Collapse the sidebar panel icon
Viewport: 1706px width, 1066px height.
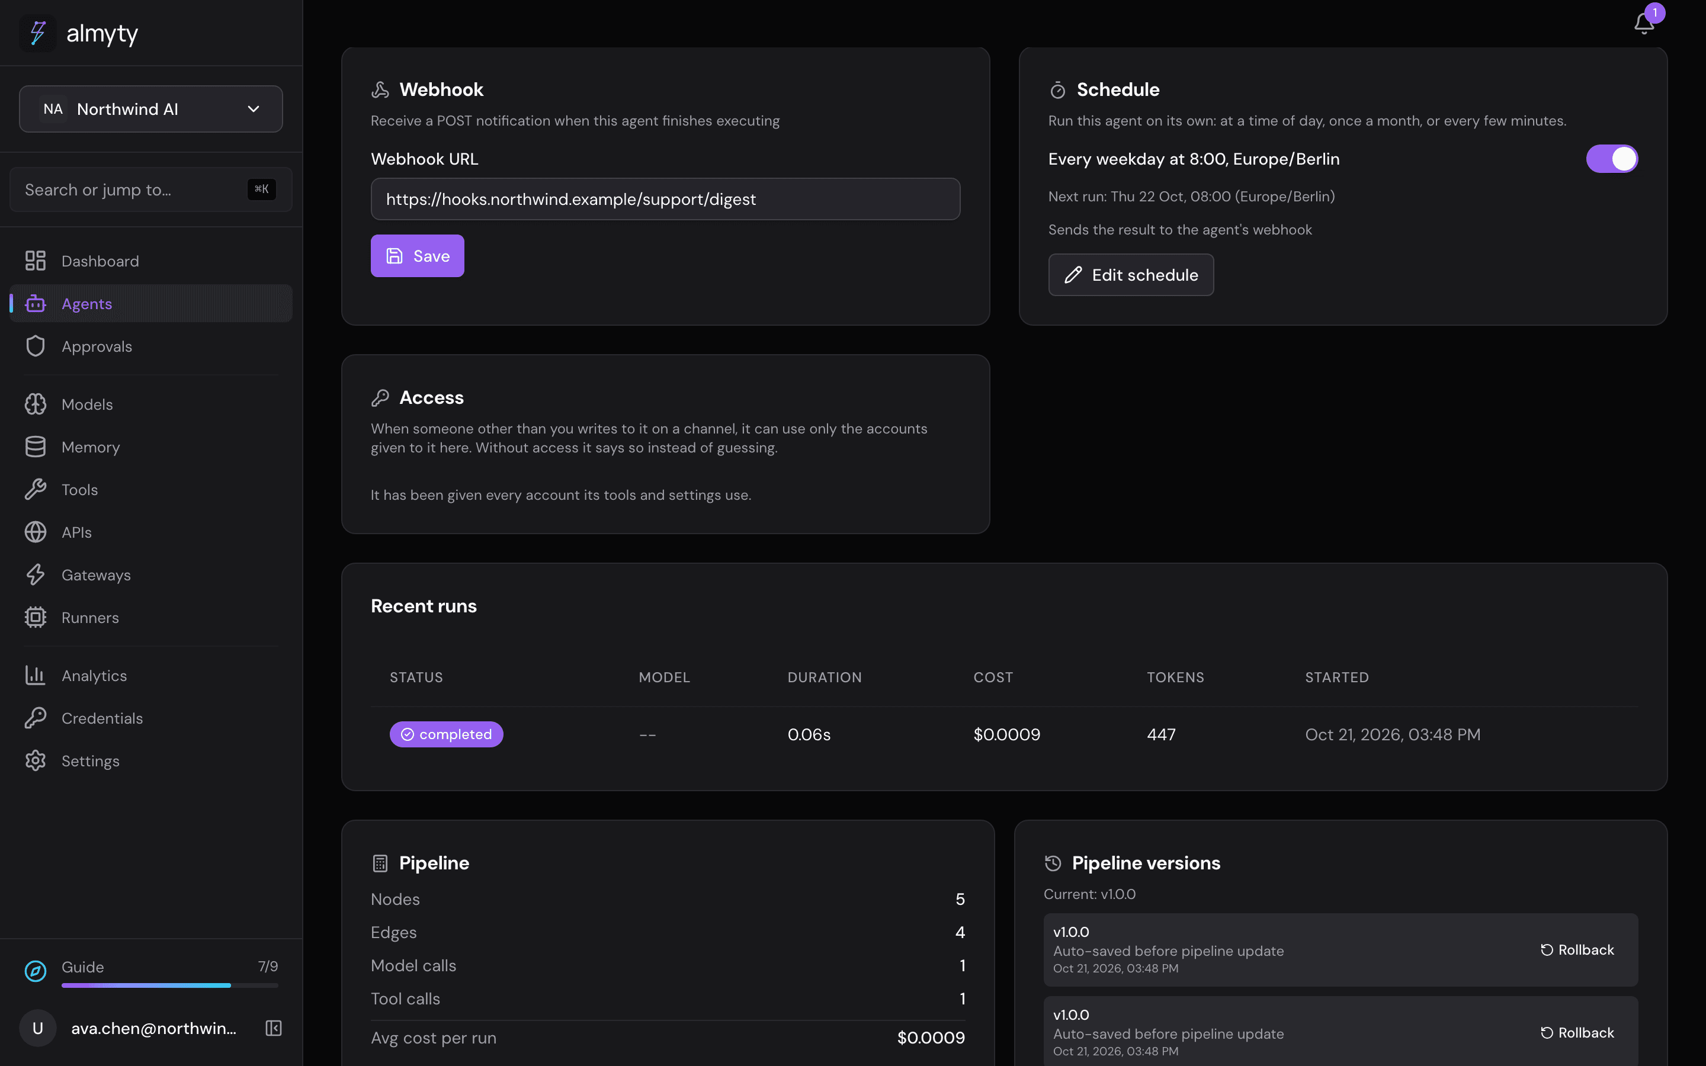point(274,1028)
